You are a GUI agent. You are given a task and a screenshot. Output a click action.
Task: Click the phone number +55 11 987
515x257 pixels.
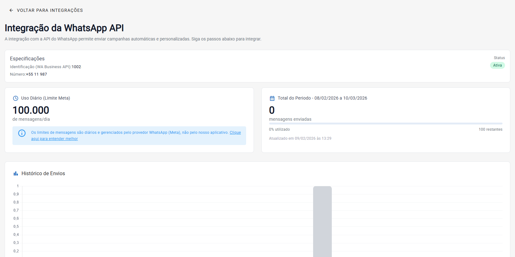(36, 74)
